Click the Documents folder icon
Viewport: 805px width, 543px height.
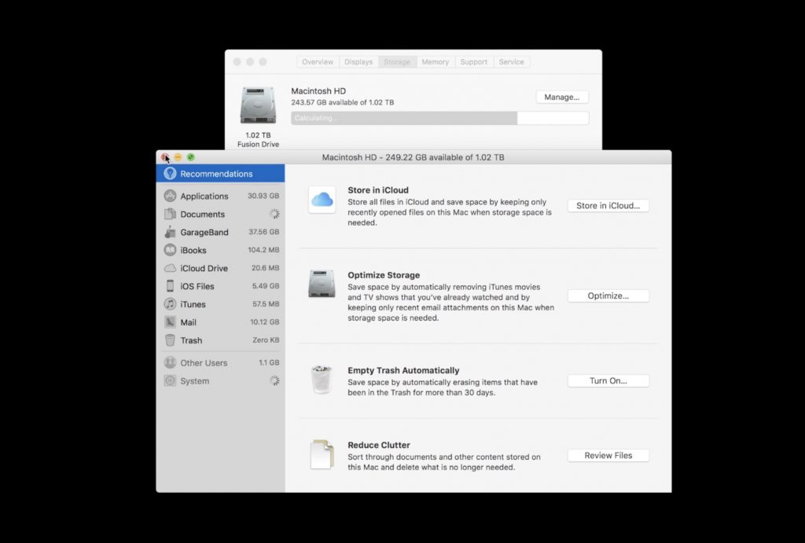[x=170, y=214]
